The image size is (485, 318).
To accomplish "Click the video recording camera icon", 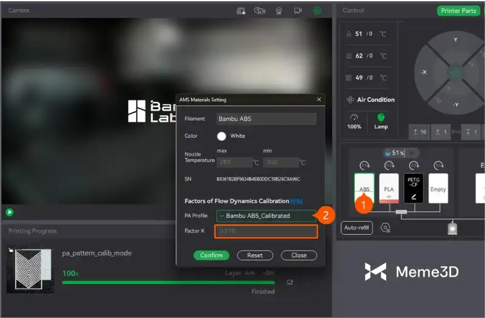I will [298, 10].
